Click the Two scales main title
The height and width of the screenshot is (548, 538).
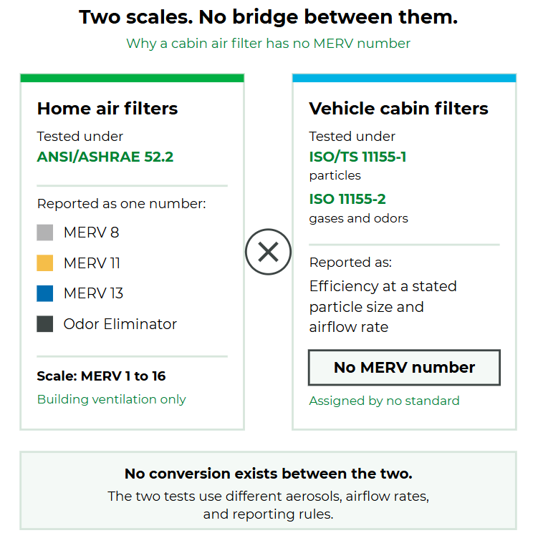[269, 16]
